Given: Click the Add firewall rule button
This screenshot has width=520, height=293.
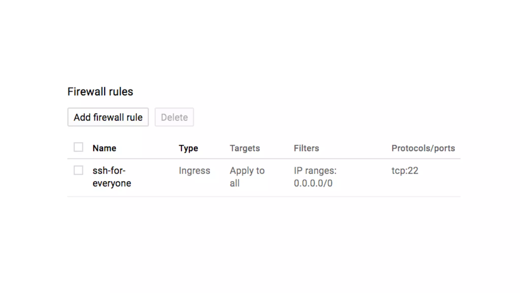Looking at the screenshot, I should [x=108, y=117].
